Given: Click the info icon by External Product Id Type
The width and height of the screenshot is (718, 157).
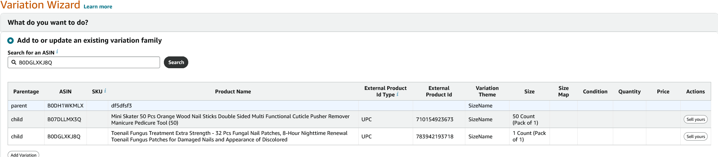Looking at the screenshot, I should [397, 94].
